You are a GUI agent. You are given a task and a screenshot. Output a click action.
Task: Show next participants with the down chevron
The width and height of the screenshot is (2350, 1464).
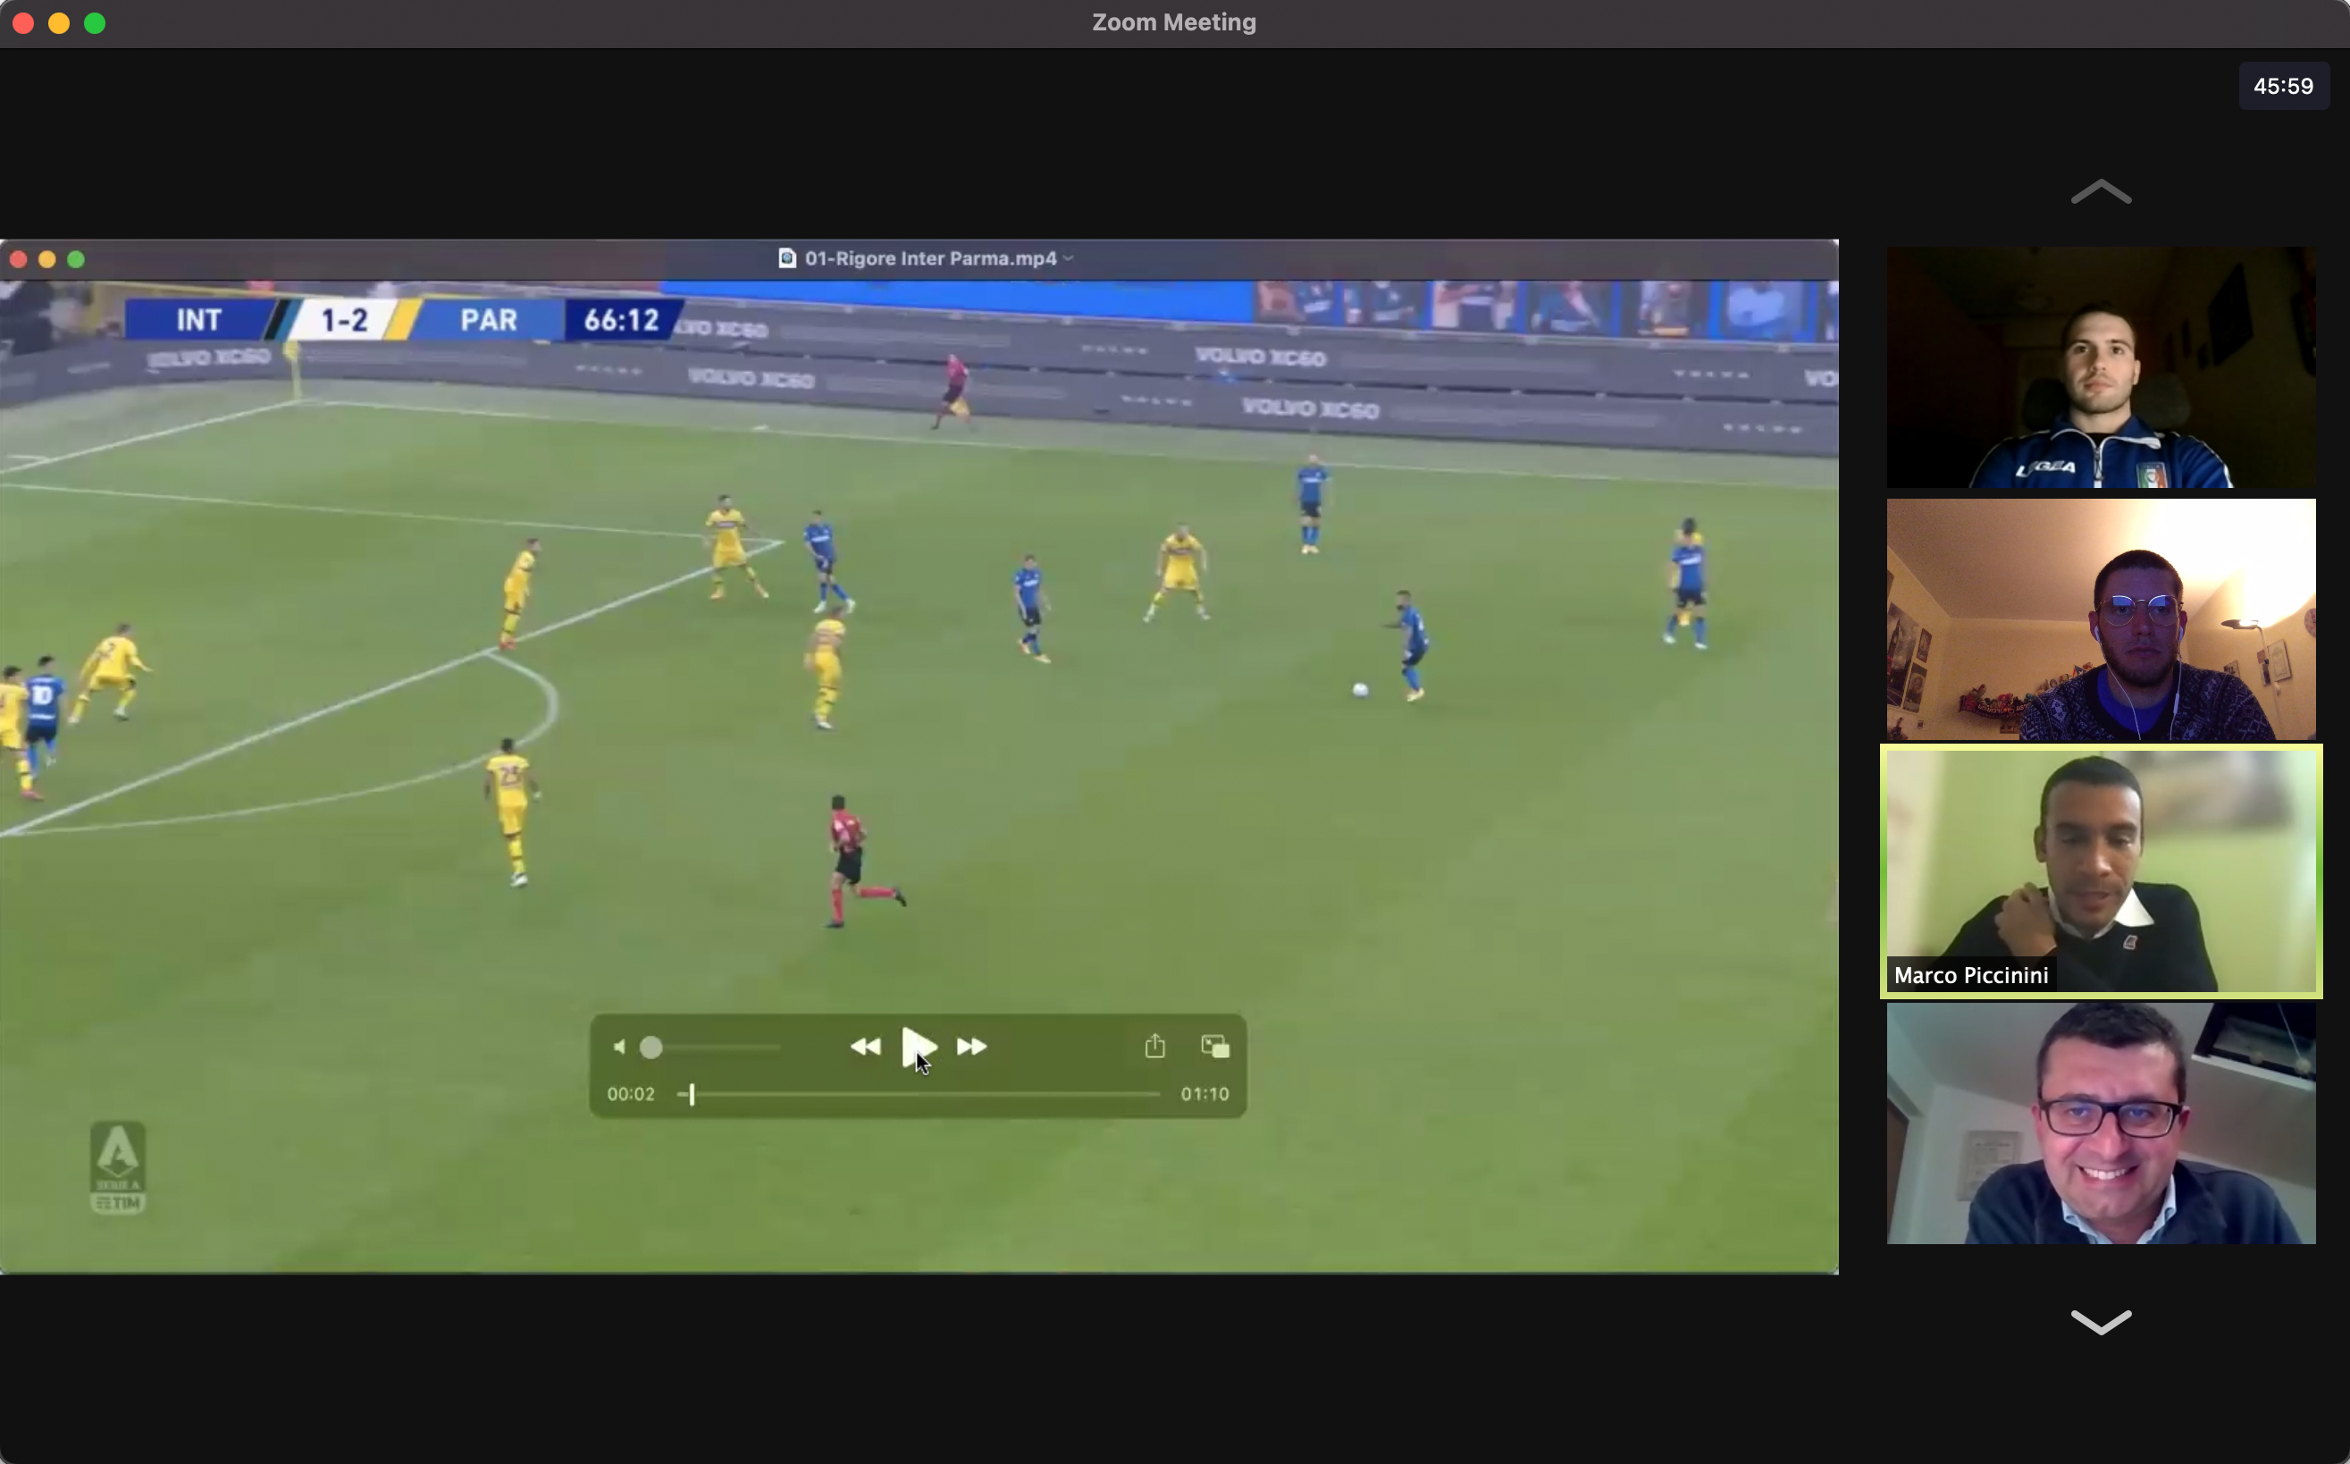2101,1322
